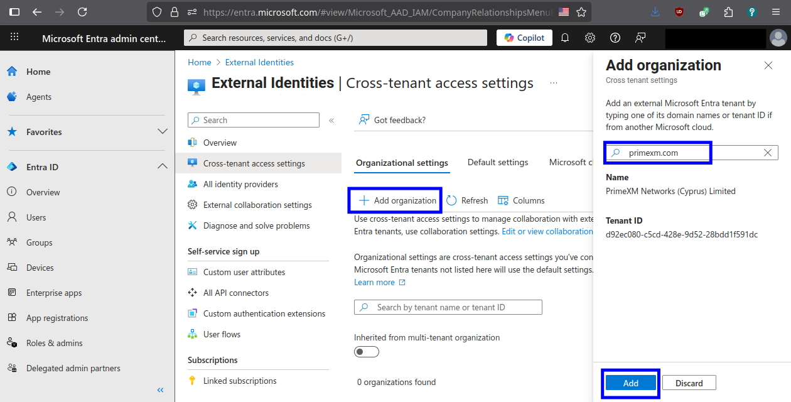791x402 pixels.
Task: Bookmark page with the star icon
Action: (581, 12)
